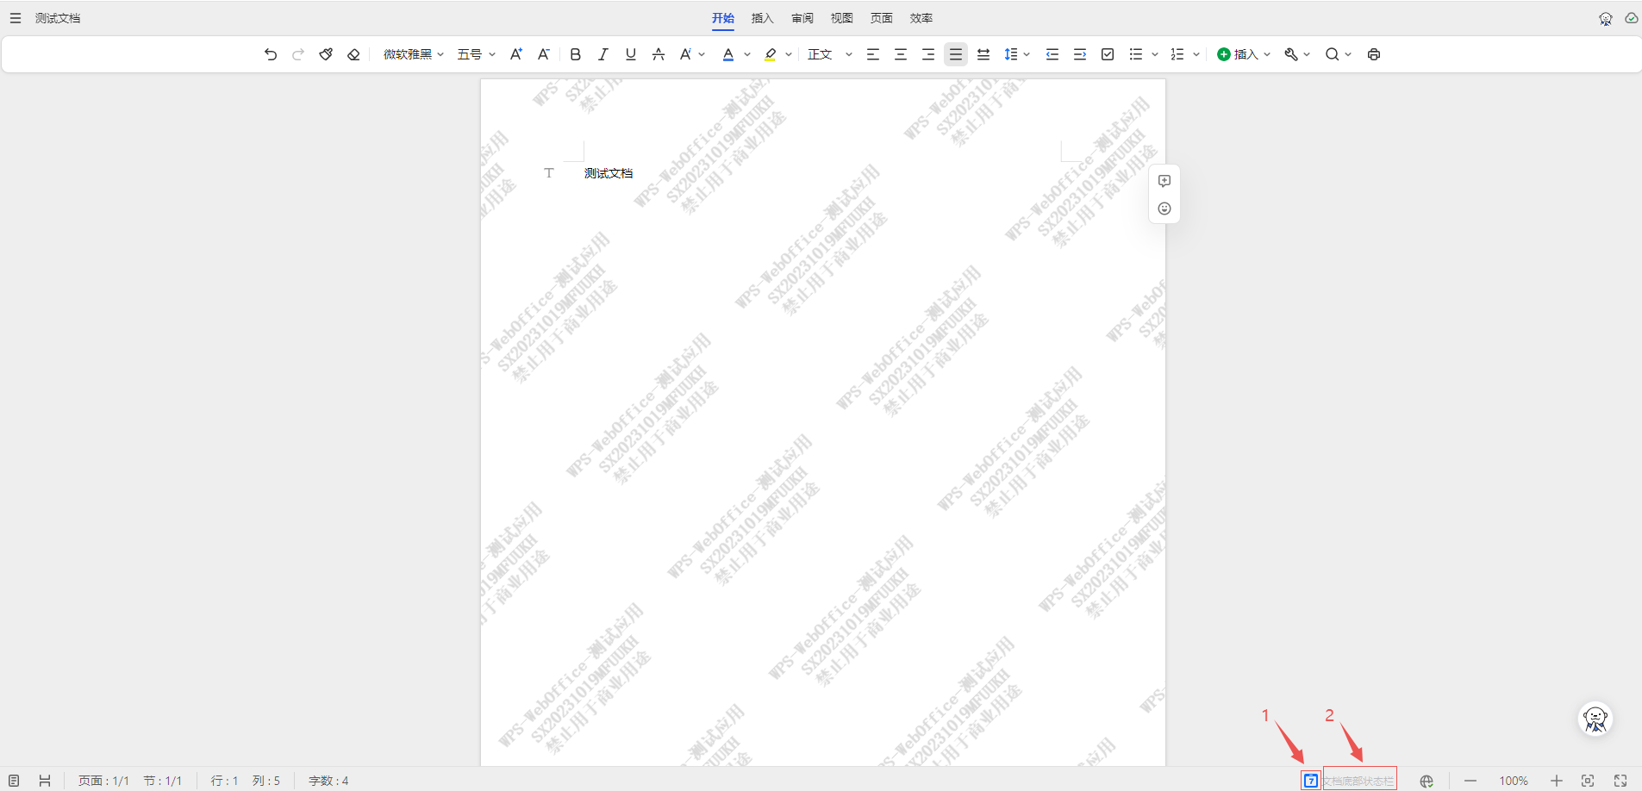This screenshot has width=1642, height=791.
Task: Open the green 插入 insert button
Action: (1244, 54)
